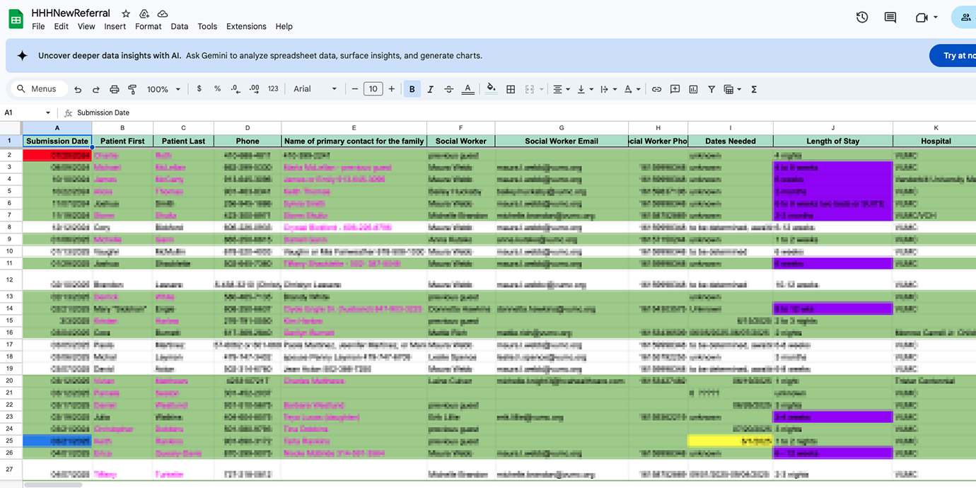Open the Extensions menu
The height and width of the screenshot is (488, 976).
[246, 26]
